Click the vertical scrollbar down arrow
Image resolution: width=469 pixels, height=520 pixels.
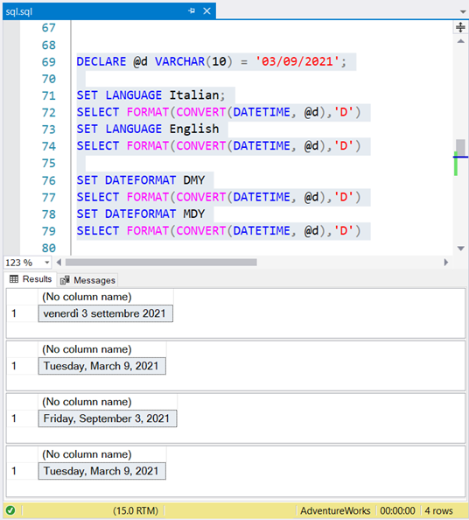click(x=461, y=249)
